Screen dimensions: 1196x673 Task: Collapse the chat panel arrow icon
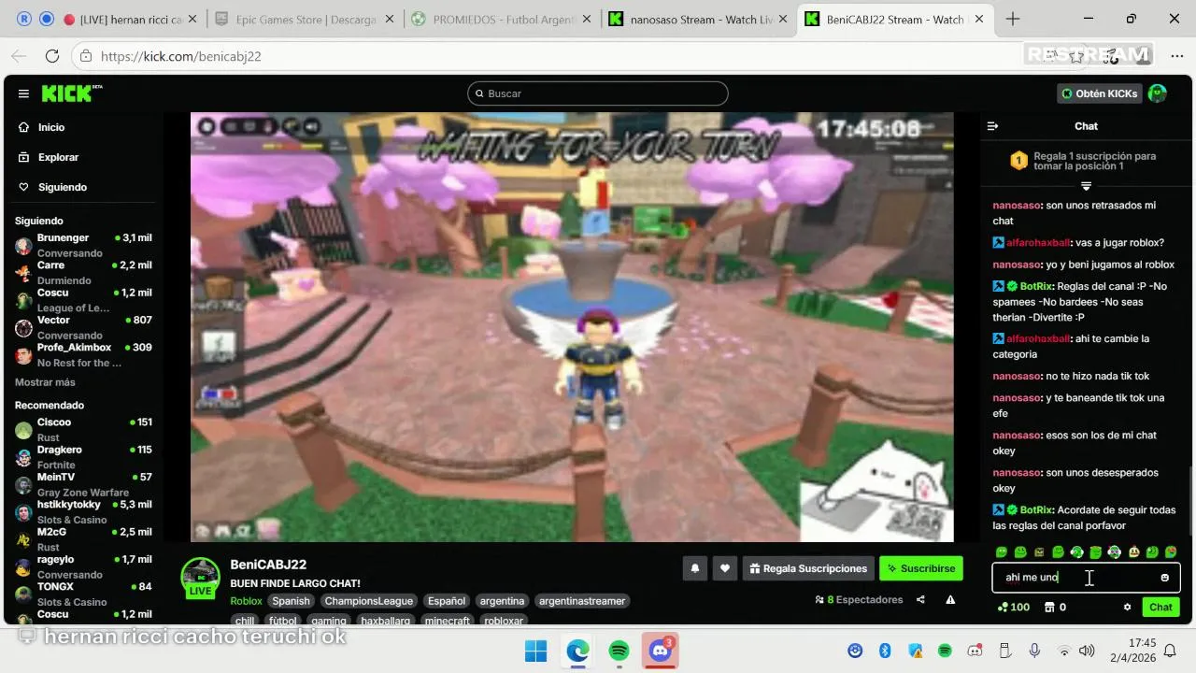coord(992,126)
